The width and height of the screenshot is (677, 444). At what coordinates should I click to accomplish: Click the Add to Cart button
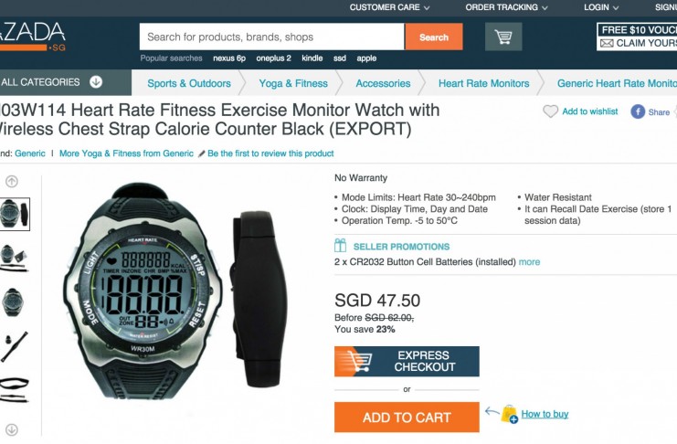coord(407,418)
